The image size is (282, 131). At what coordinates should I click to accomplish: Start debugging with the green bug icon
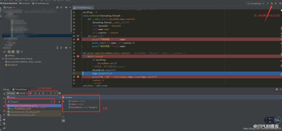tap(272, 3)
